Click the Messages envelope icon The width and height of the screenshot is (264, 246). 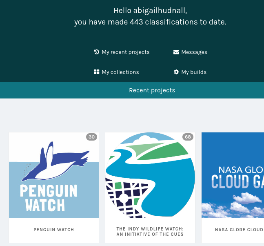tap(176, 52)
